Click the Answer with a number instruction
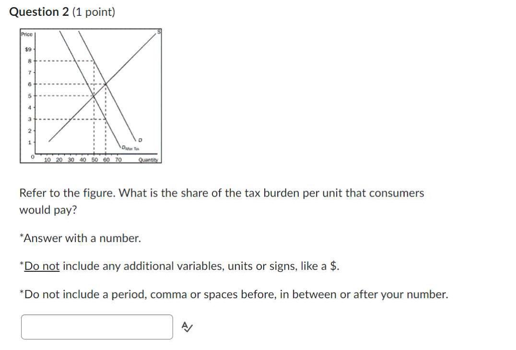Image resolution: width=516 pixels, height=350 pixels. [80, 238]
